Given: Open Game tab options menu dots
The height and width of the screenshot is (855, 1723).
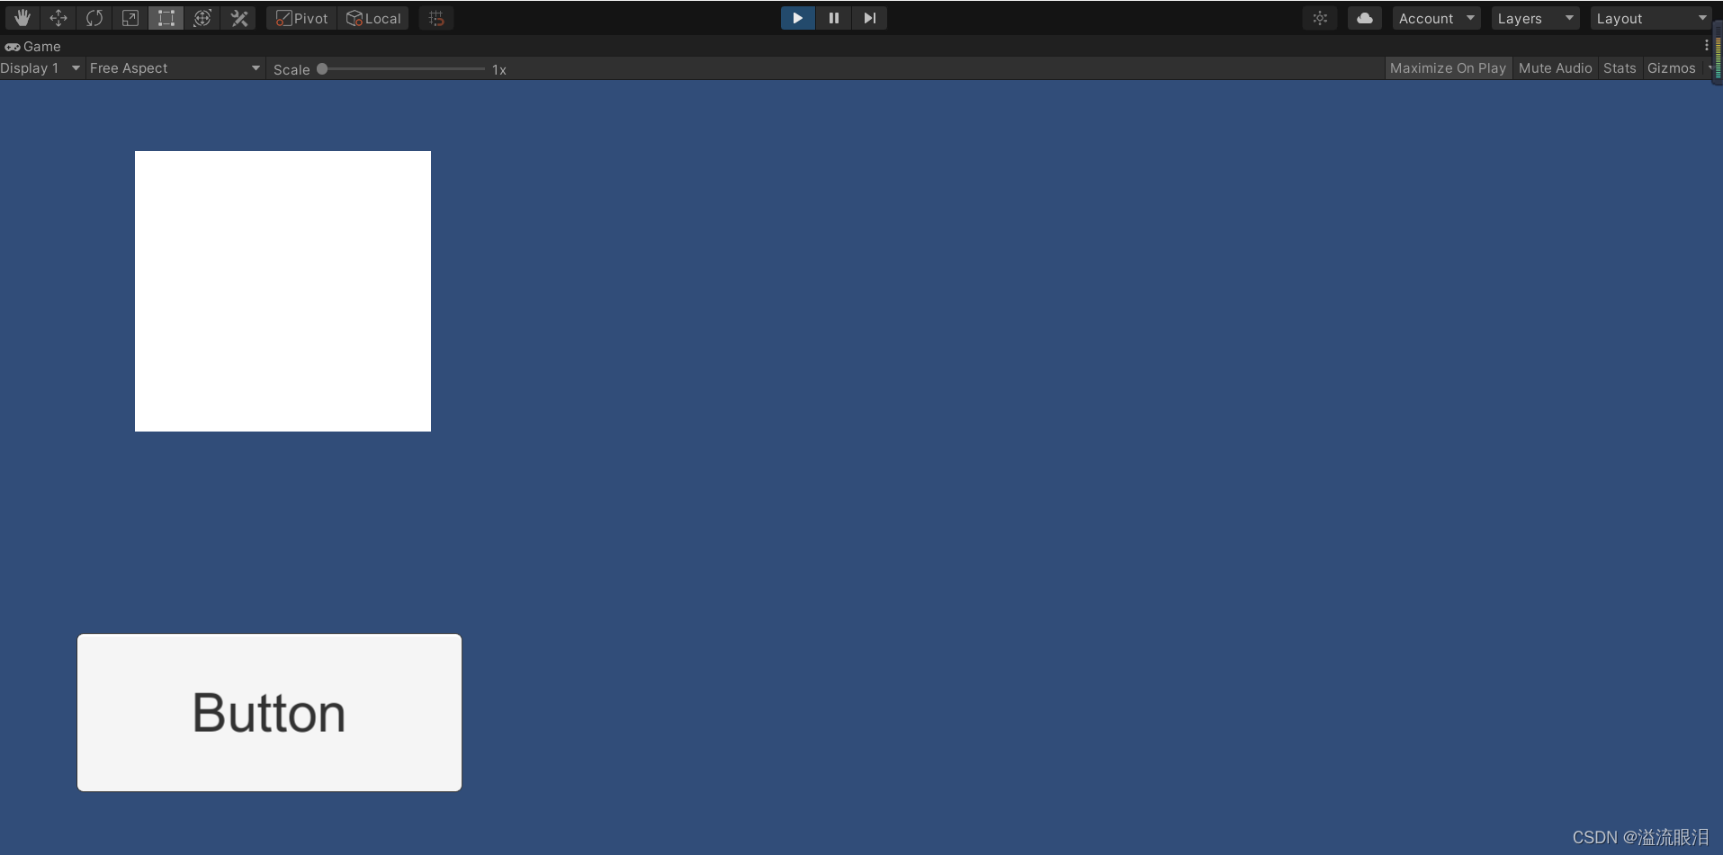Looking at the screenshot, I should pyautogui.click(x=1706, y=45).
